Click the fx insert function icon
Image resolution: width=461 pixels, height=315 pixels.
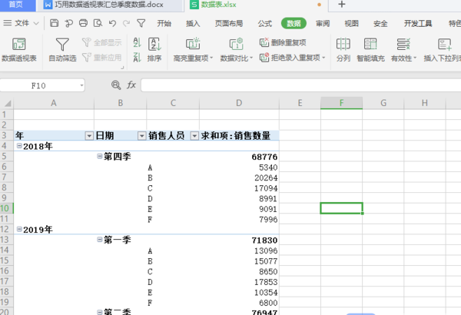click(x=131, y=85)
